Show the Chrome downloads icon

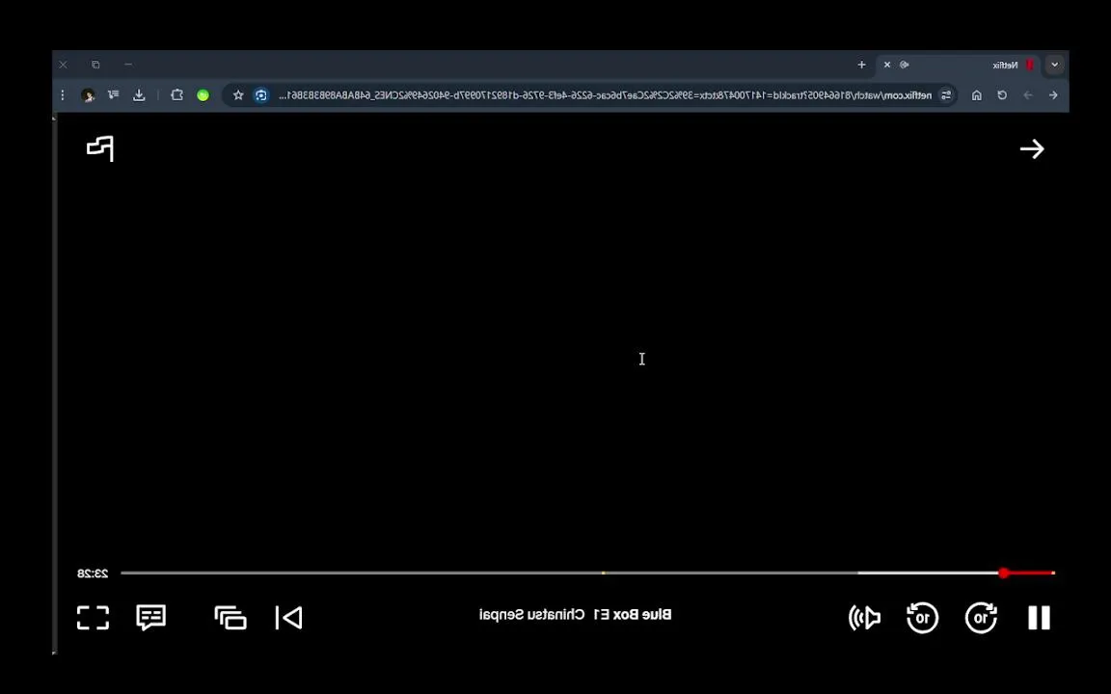139,94
